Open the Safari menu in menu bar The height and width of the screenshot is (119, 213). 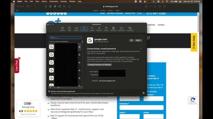[20, 1]
